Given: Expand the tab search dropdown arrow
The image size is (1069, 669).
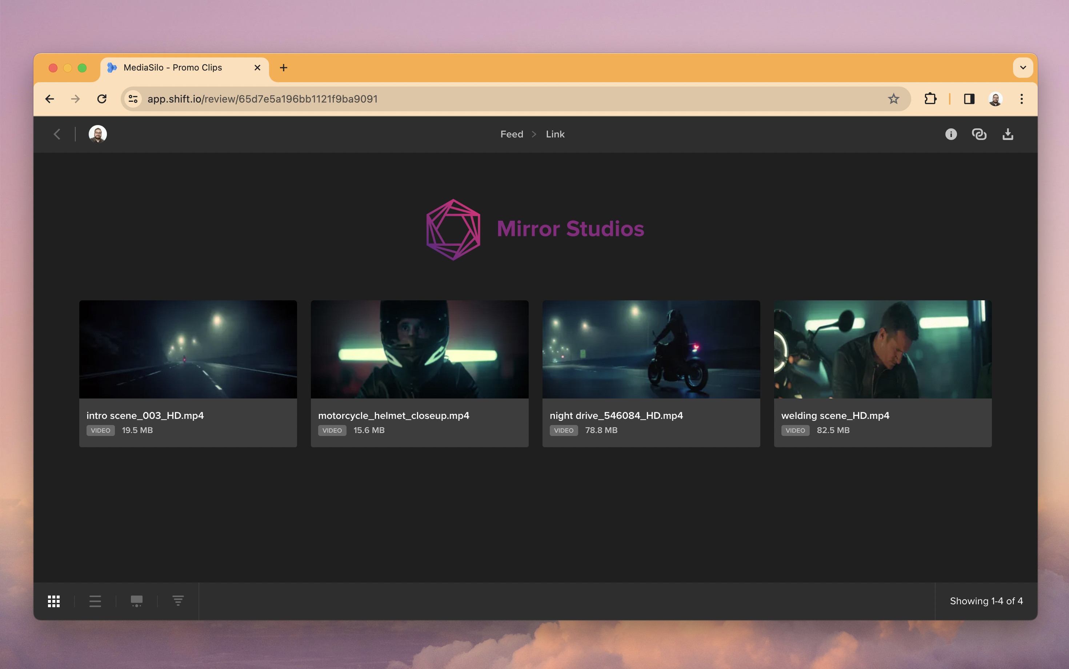Looking at the screenshot, I should coord(1023,68).
